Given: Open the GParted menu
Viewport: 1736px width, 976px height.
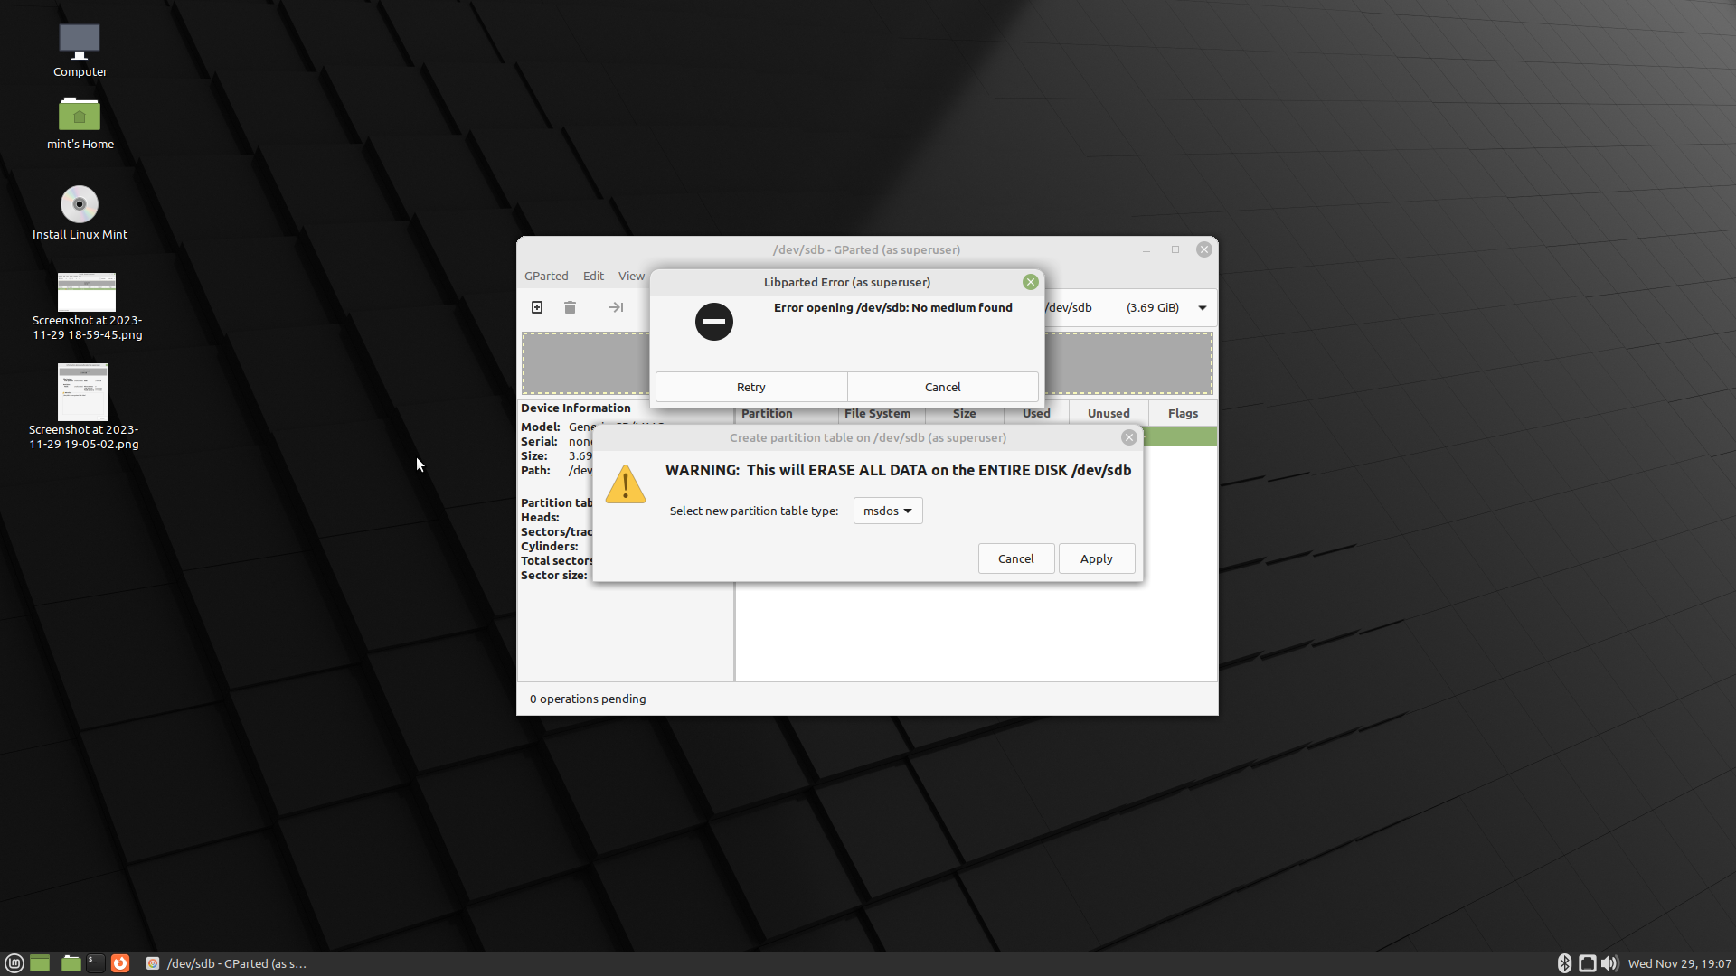Looking at the screenshot, I should click(x=546, y=276).
